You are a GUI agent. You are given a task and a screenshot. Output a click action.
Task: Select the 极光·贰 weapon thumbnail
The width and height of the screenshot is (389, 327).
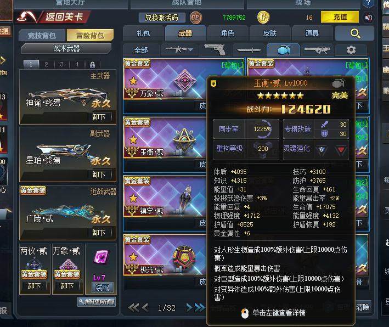coord(184,257)
